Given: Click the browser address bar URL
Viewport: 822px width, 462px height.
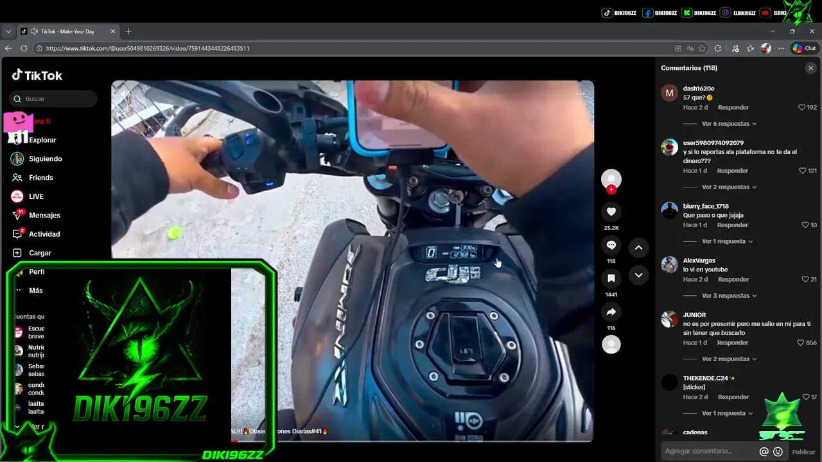Looking at the screenshot, I should [148, 48].
